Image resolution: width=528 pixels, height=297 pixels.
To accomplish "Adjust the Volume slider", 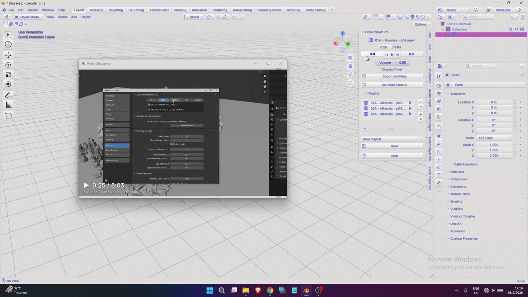I will tap(392, 63).
